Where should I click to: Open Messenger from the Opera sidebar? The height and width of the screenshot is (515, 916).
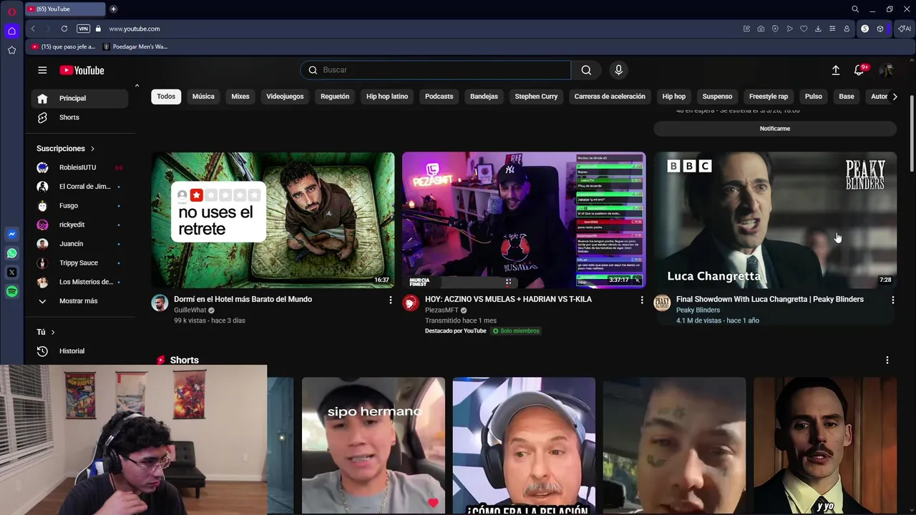11,234
